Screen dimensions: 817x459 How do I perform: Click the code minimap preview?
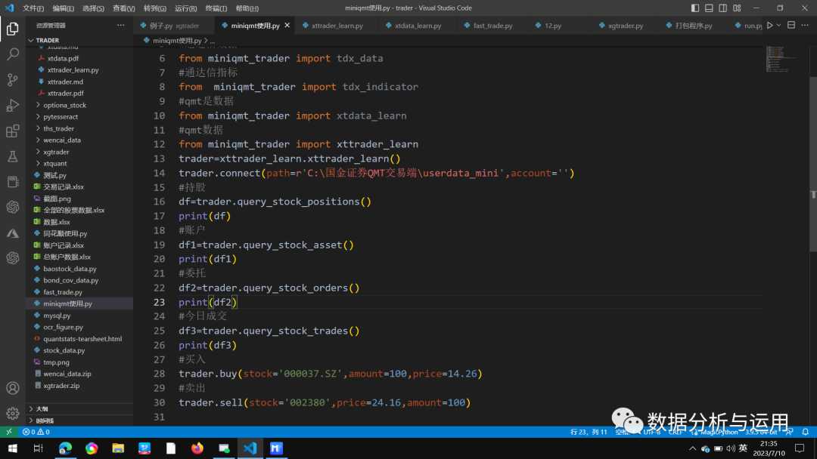point(781,59)
